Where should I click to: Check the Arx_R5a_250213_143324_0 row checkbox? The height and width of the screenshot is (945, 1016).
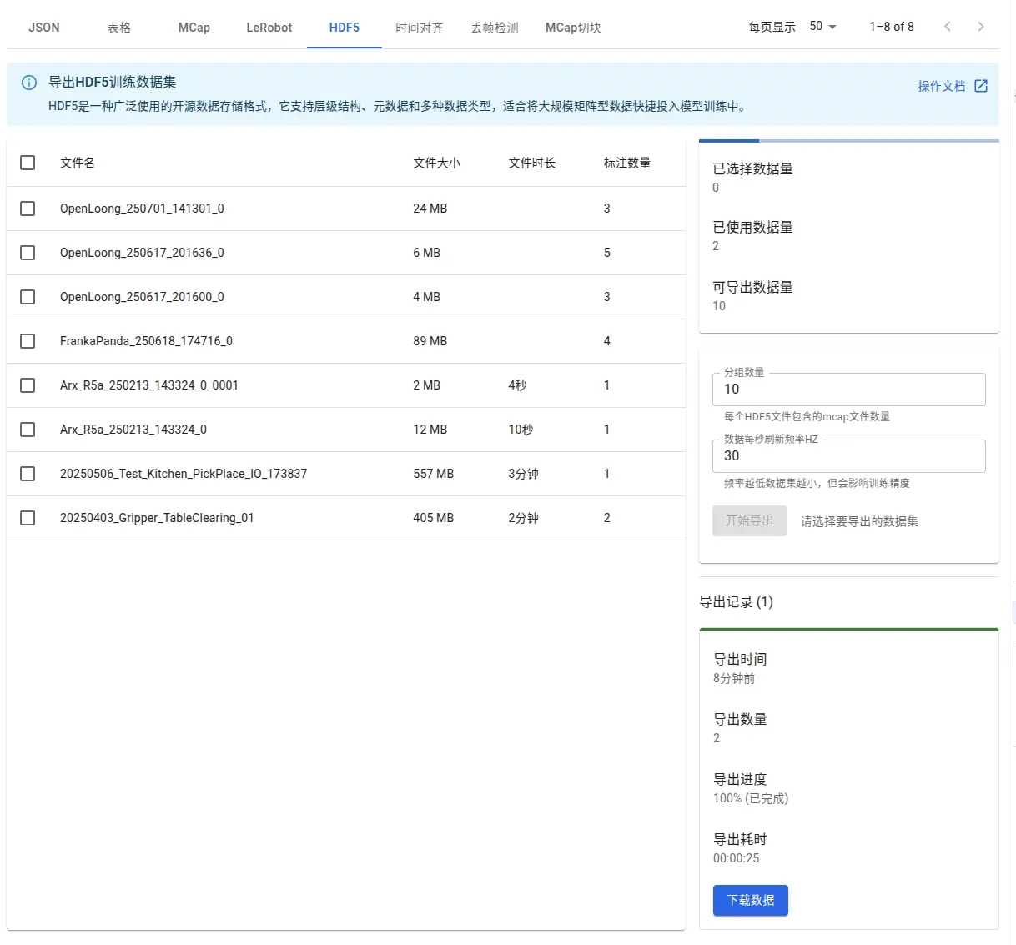28,430
